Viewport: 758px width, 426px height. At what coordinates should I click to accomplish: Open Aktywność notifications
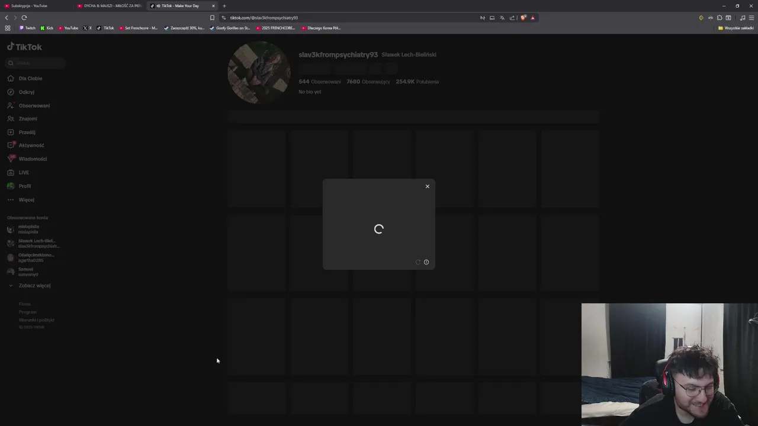click(x=25, y=145)
